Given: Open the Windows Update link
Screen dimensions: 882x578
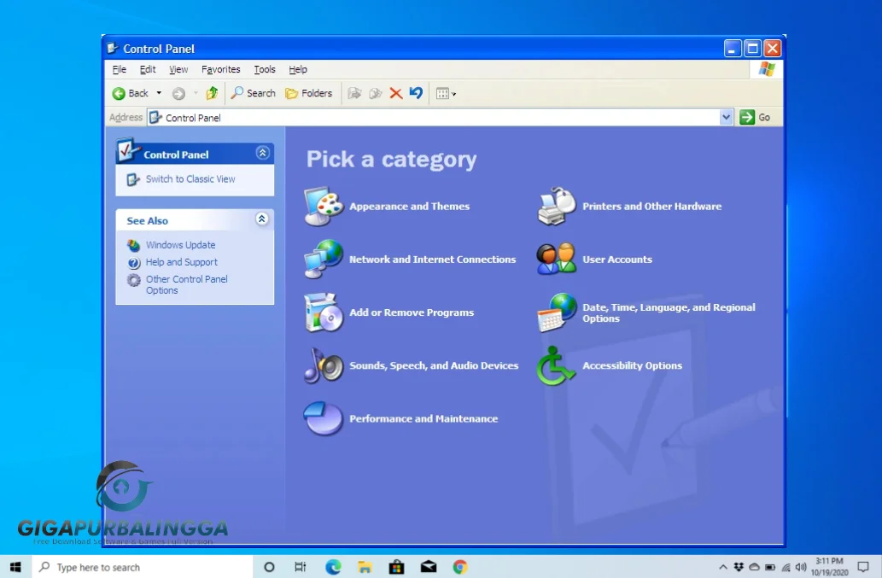Looking at the screenshot, I should (x=182, y=245).
